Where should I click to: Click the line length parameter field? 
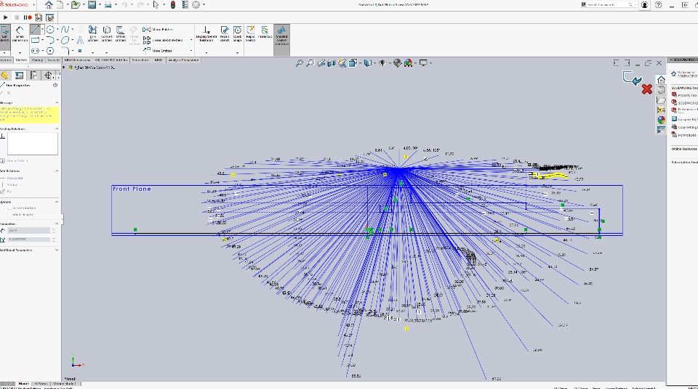pyautogui.click(x=29, y=230)
